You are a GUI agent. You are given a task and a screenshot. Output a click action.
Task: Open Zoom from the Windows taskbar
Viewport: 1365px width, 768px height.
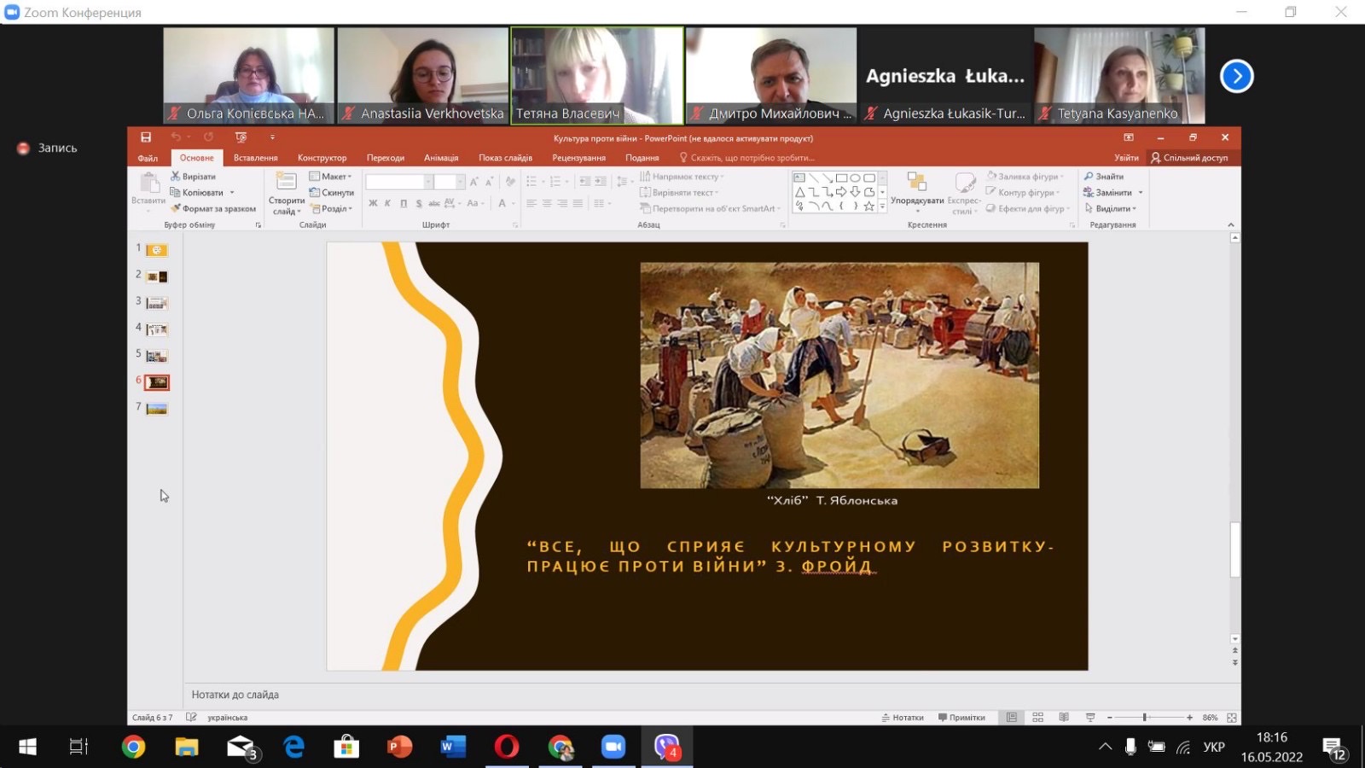point(613,748)
